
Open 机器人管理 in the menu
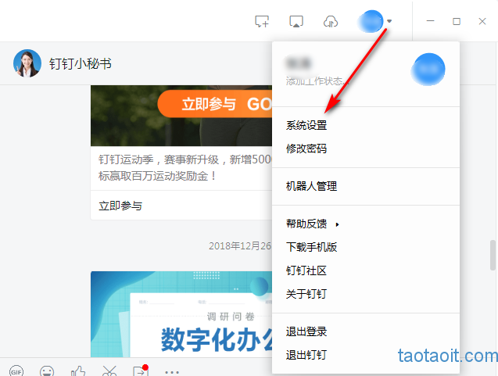point(311,186)
